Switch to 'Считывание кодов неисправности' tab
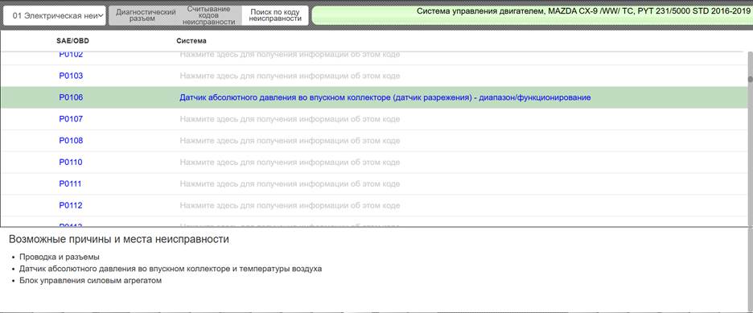The height and width of the screenshot is (313, 753). (x=208, y=15)
